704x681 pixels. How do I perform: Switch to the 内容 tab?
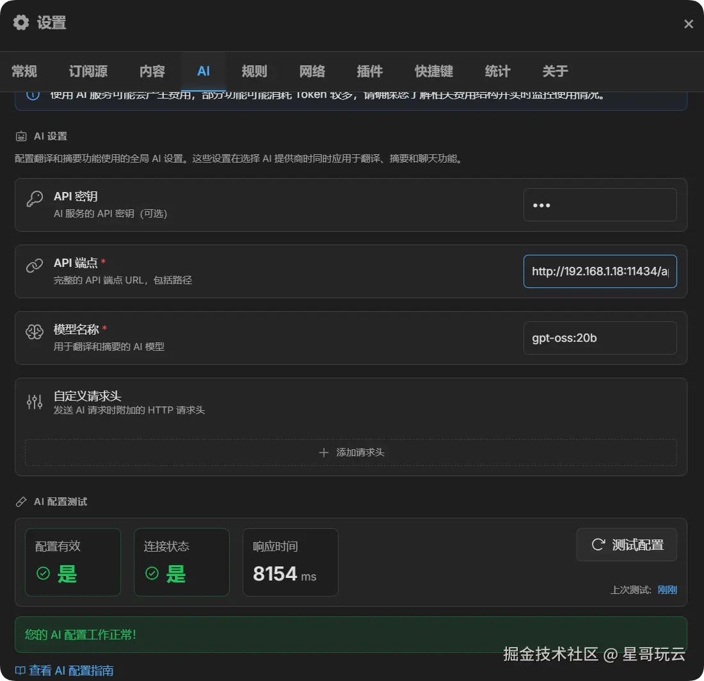[x=152, y=71]
